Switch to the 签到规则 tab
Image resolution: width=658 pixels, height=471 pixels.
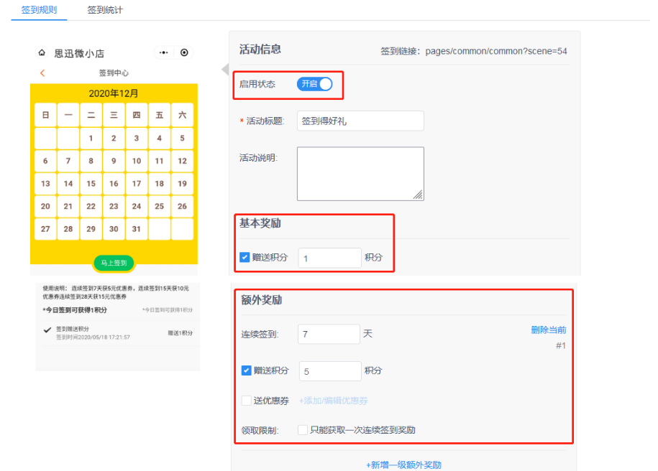[x=39, y=9]
